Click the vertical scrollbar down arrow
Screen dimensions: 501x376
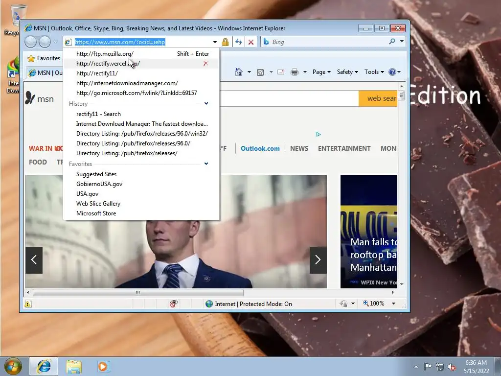tap(402, 284)
